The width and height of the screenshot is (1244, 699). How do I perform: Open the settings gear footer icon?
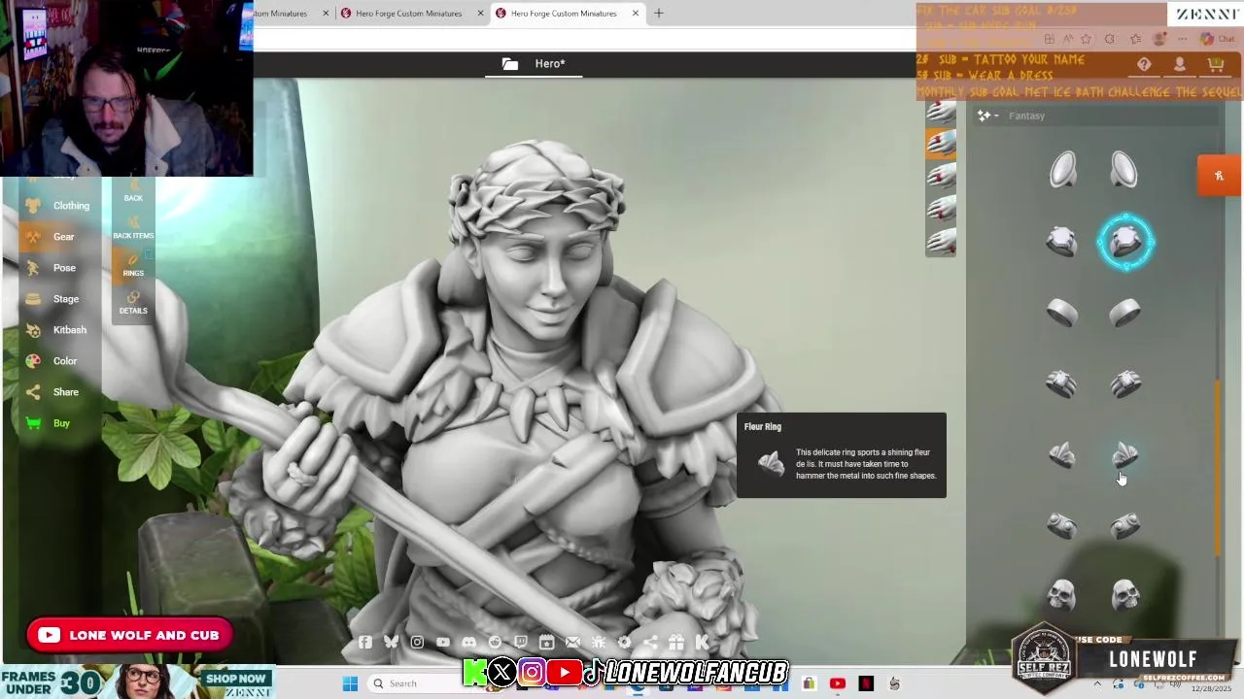(624, 642)
